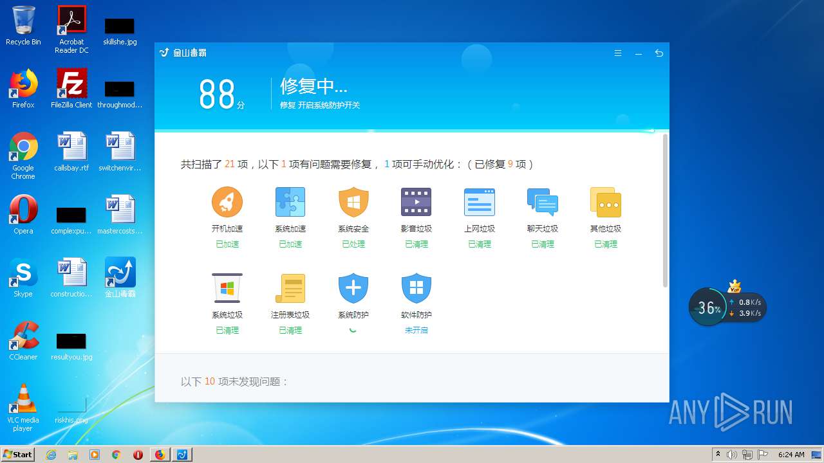Show hidden tray icons arrow
This screenshot has height=463, width=824.
(x=718, y=455)
